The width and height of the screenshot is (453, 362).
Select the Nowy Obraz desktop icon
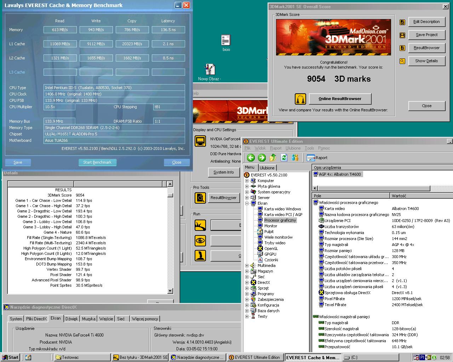[210, 72]
